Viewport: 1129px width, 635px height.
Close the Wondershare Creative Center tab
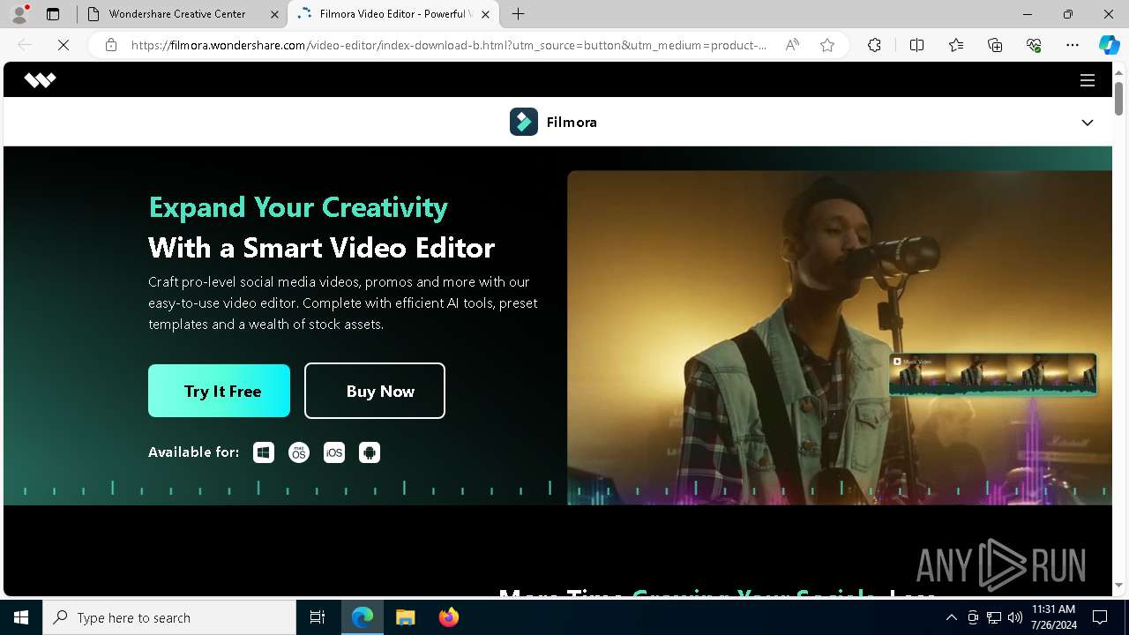(273, 14)
